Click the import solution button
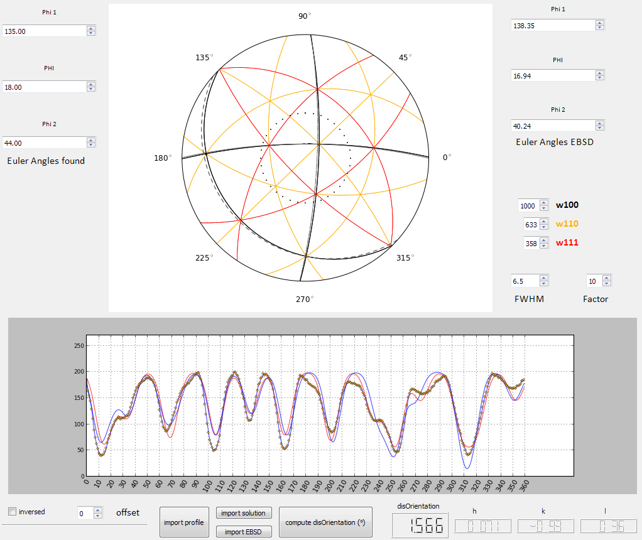Image resolution: width=642 pixels, height=540 pixels. (x=244, y=513)
